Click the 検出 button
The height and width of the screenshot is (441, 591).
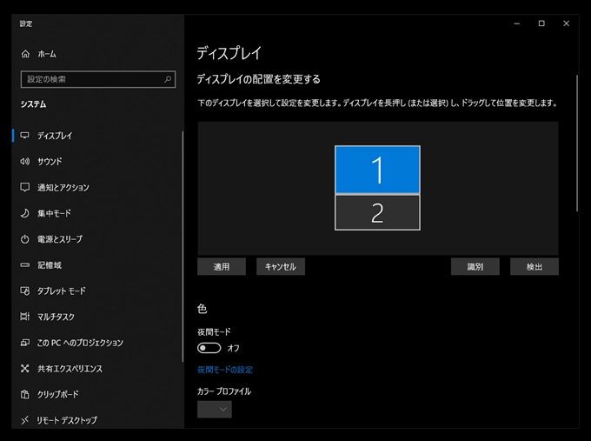(535, 267)
